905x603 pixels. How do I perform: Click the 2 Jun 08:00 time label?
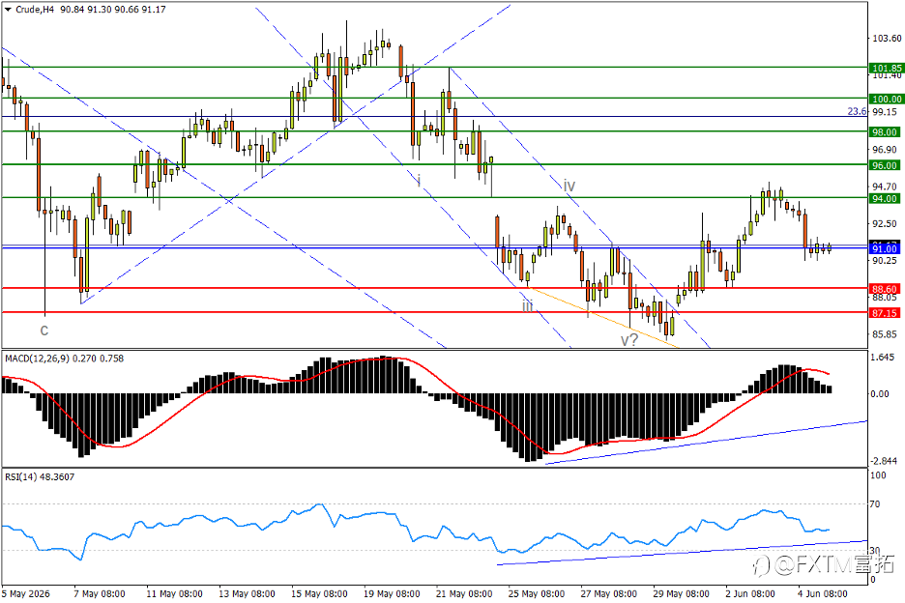750,593
